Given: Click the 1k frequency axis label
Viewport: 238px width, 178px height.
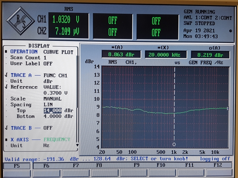Looking at the screenshot, I should (x=174, y=152).
